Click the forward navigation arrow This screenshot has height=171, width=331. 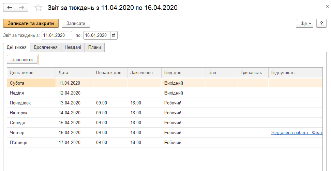coord(22,7)
